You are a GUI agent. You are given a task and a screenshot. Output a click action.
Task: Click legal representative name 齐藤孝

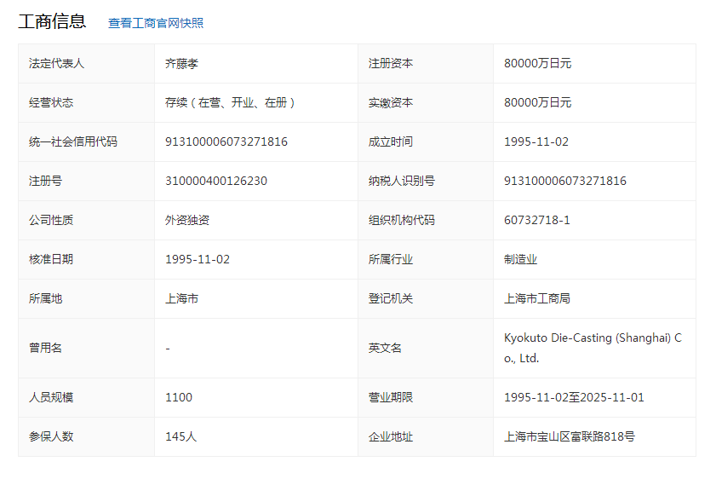pyautogui.click(x=181, y=64)
